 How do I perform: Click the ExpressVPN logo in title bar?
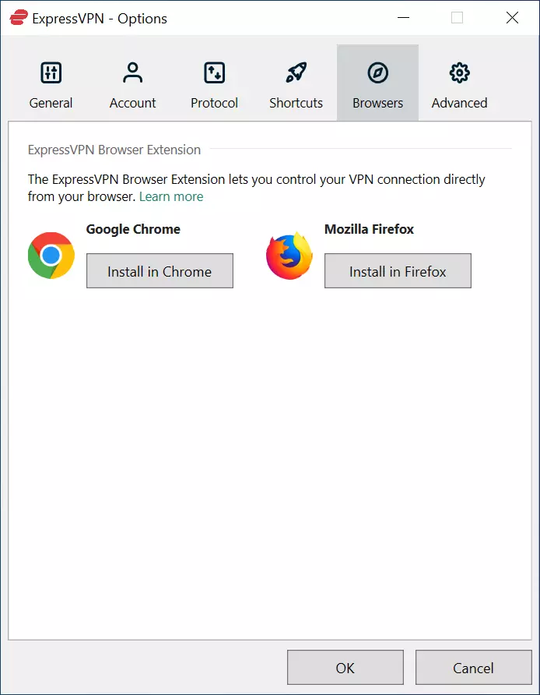(19, 18)
